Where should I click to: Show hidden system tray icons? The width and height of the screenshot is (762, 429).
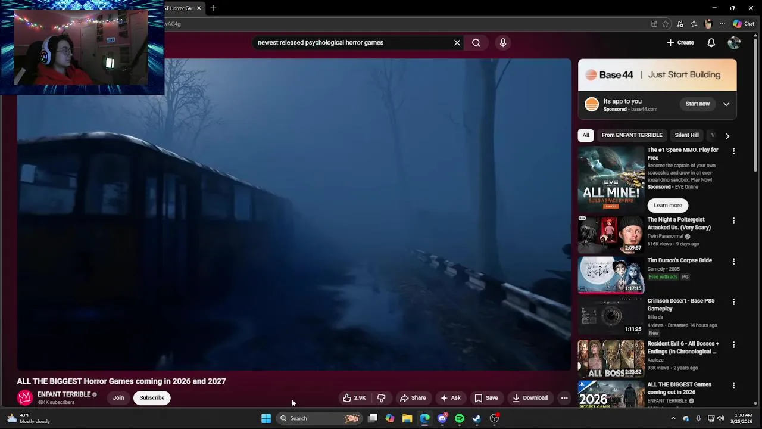coord(673,418)
